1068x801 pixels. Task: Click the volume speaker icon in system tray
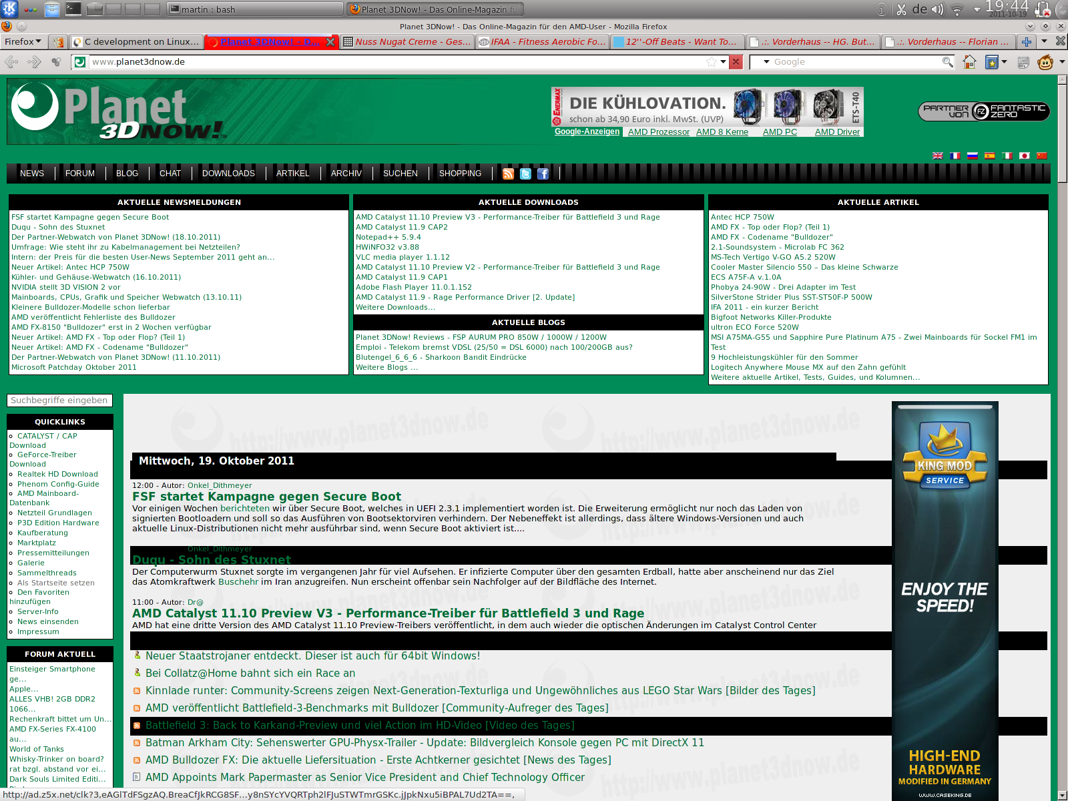point(938,9)
